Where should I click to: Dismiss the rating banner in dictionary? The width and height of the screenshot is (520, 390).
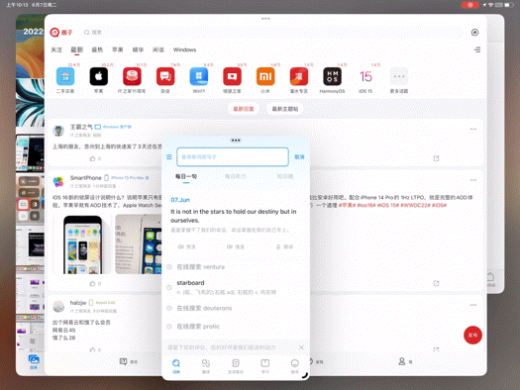pos(301,347)
